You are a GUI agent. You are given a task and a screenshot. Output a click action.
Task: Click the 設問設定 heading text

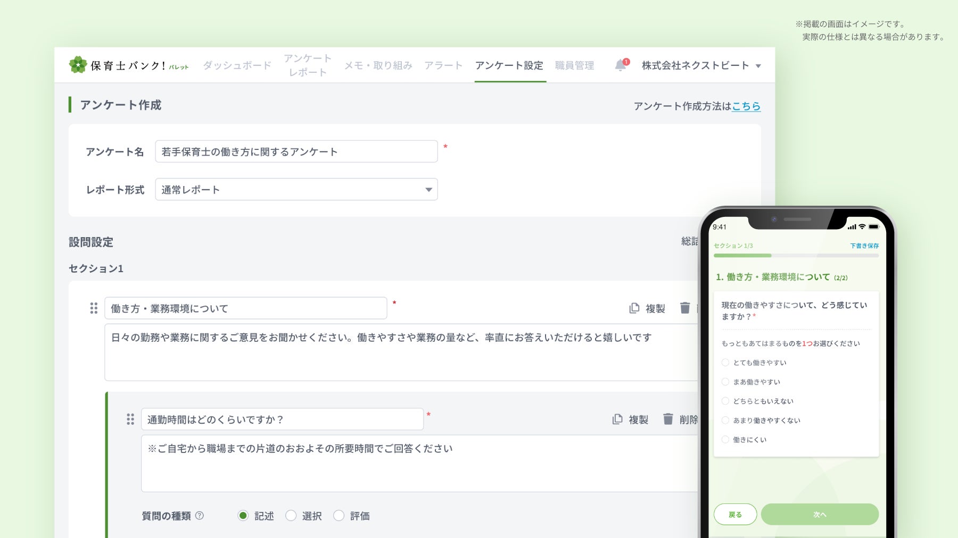pos(91,242)
